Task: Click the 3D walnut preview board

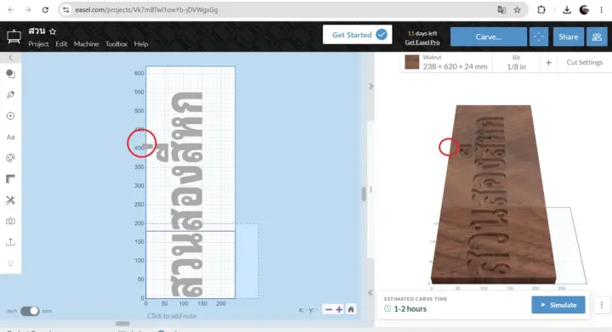Action: click(493, 194)
